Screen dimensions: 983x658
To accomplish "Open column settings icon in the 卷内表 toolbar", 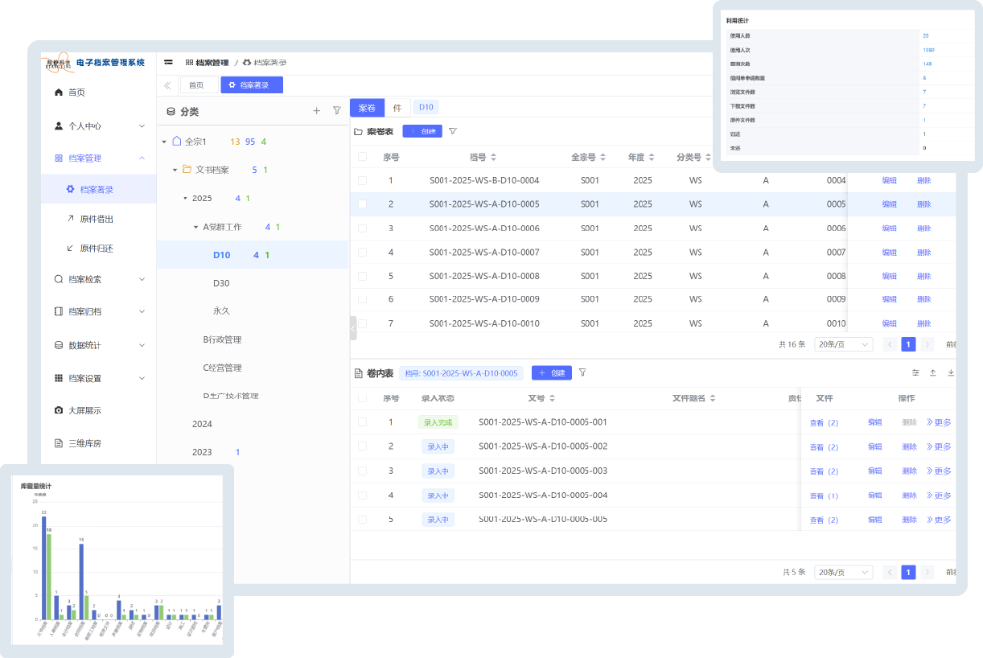I will coord(915,373).
